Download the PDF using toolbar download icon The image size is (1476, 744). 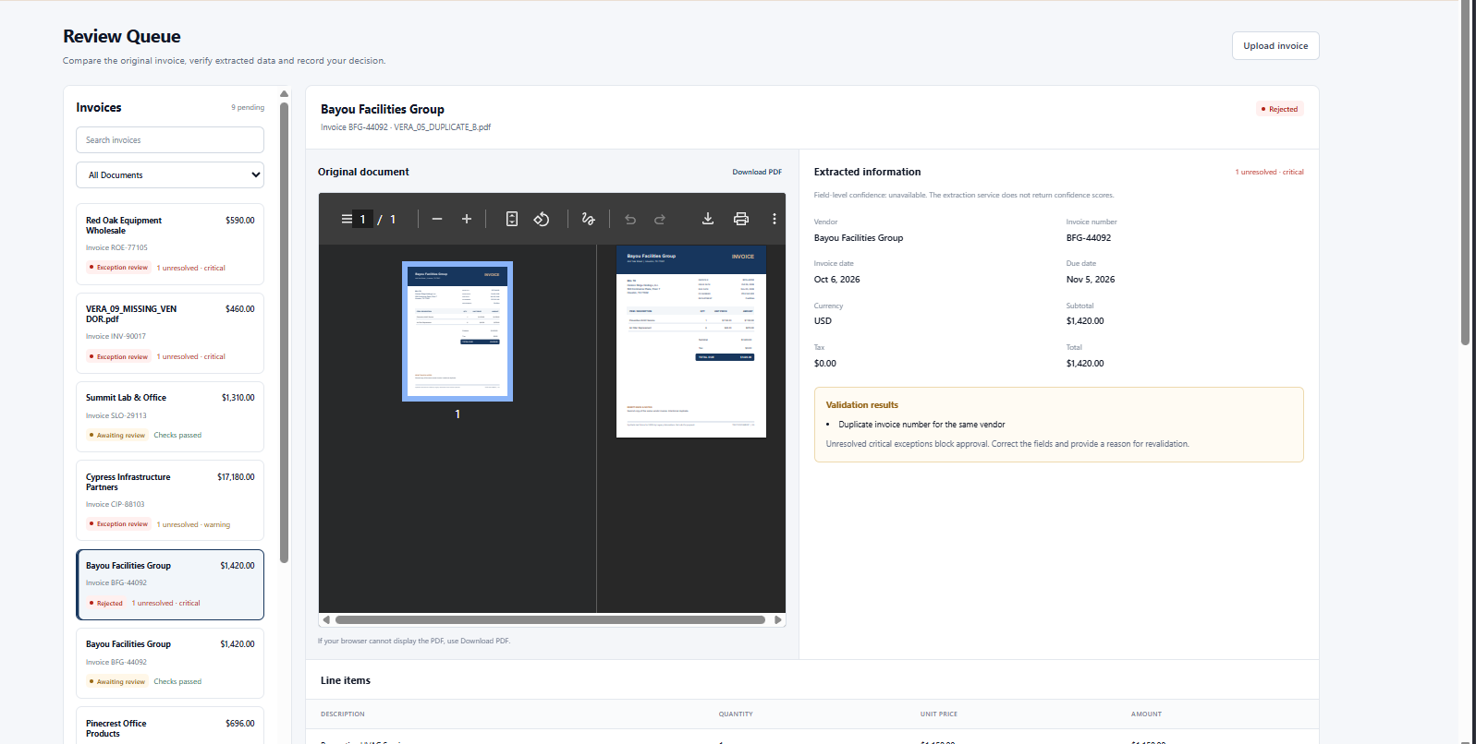click(708, 219)
